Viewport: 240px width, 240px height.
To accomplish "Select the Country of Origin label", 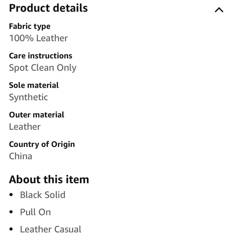I will 42,144.
